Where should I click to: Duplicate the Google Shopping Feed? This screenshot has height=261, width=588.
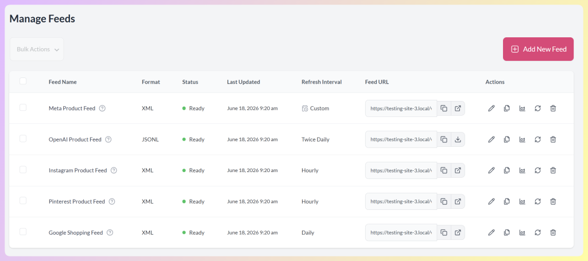click(506, 232)
